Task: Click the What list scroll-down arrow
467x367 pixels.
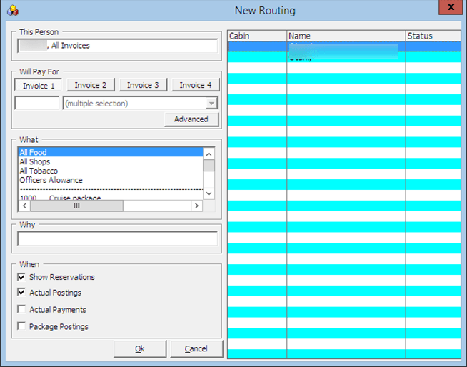Action: pos(209,193)
